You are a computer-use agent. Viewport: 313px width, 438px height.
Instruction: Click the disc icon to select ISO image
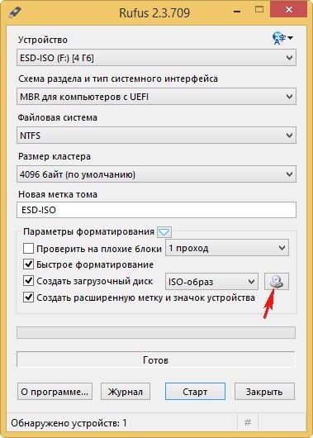pos(277,281)
